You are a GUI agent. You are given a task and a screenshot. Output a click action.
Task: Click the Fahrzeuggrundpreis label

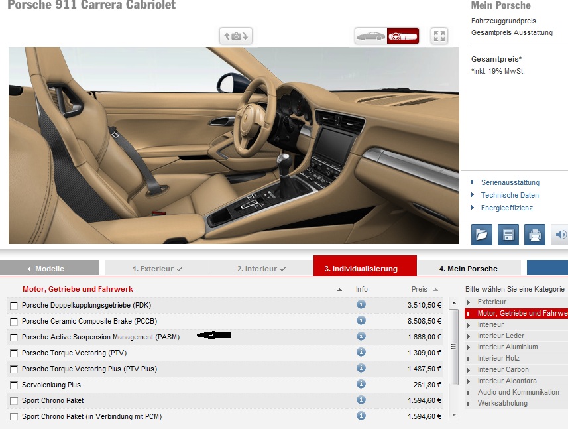[504, 21]
